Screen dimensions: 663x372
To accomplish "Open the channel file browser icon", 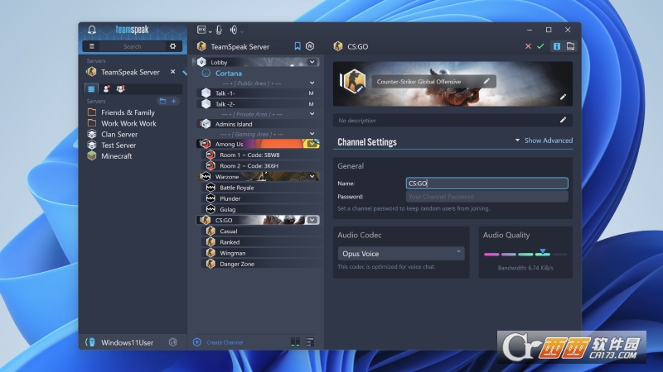I will [570, 46].
